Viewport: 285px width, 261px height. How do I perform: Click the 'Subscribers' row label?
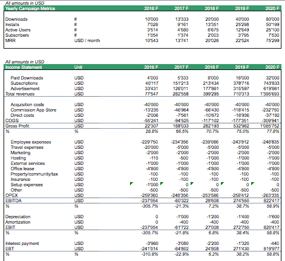(17, 35)
